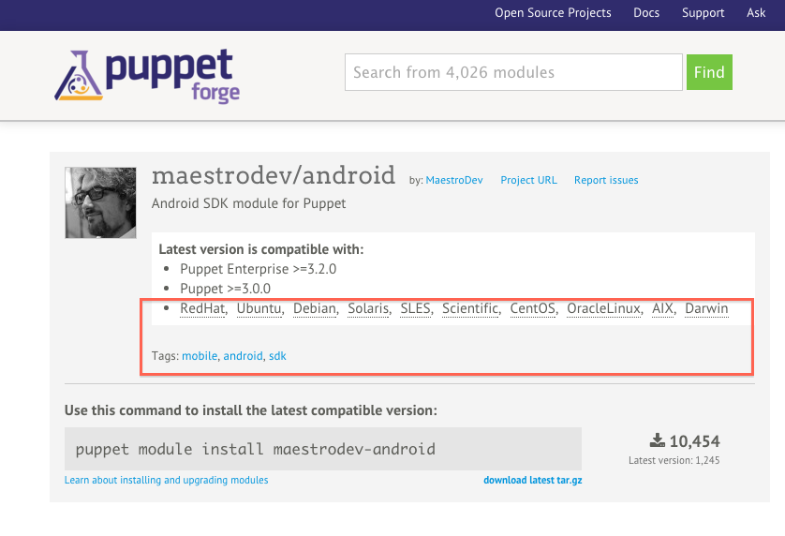Image resolution: width=785 pixels, height=536 pixels.
Task: Open the Project URL link
Action: click(528, 180)
